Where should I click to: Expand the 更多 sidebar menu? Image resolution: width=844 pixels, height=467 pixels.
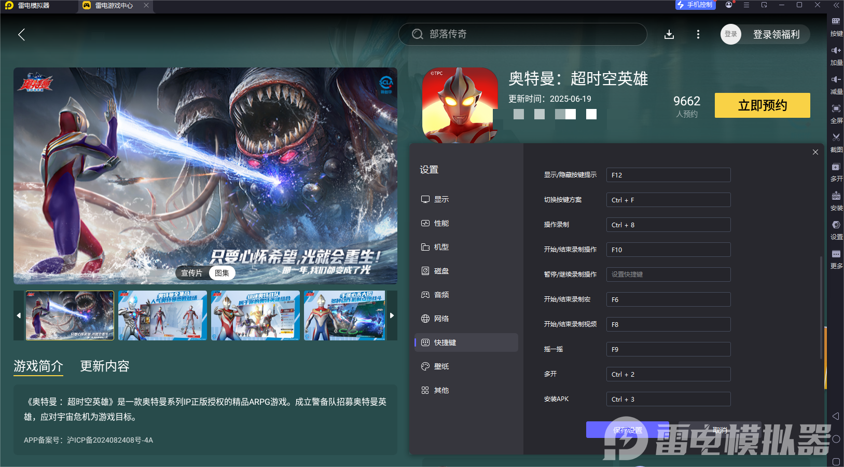tap(836, 254)
